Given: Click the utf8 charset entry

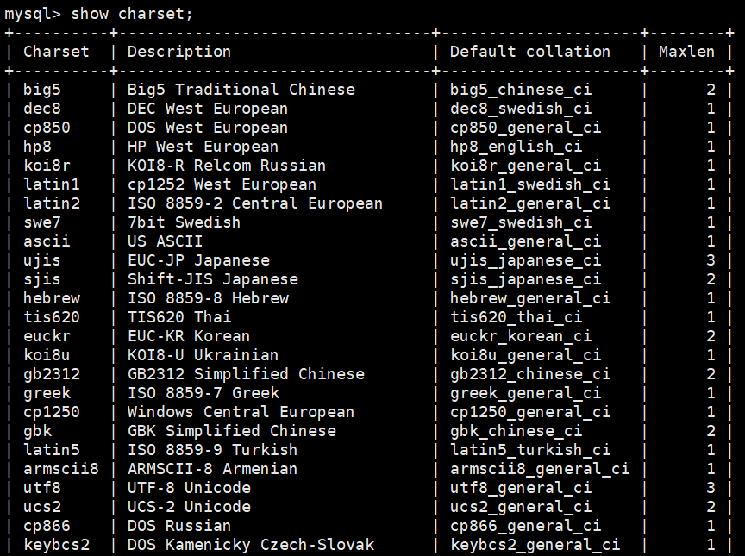Looking at the screenshot, I should [x=42, y=488].
